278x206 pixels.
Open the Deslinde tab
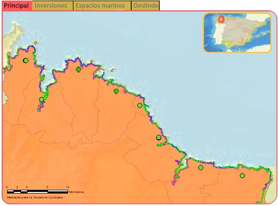pyautogui.click(x=146, y=5)
